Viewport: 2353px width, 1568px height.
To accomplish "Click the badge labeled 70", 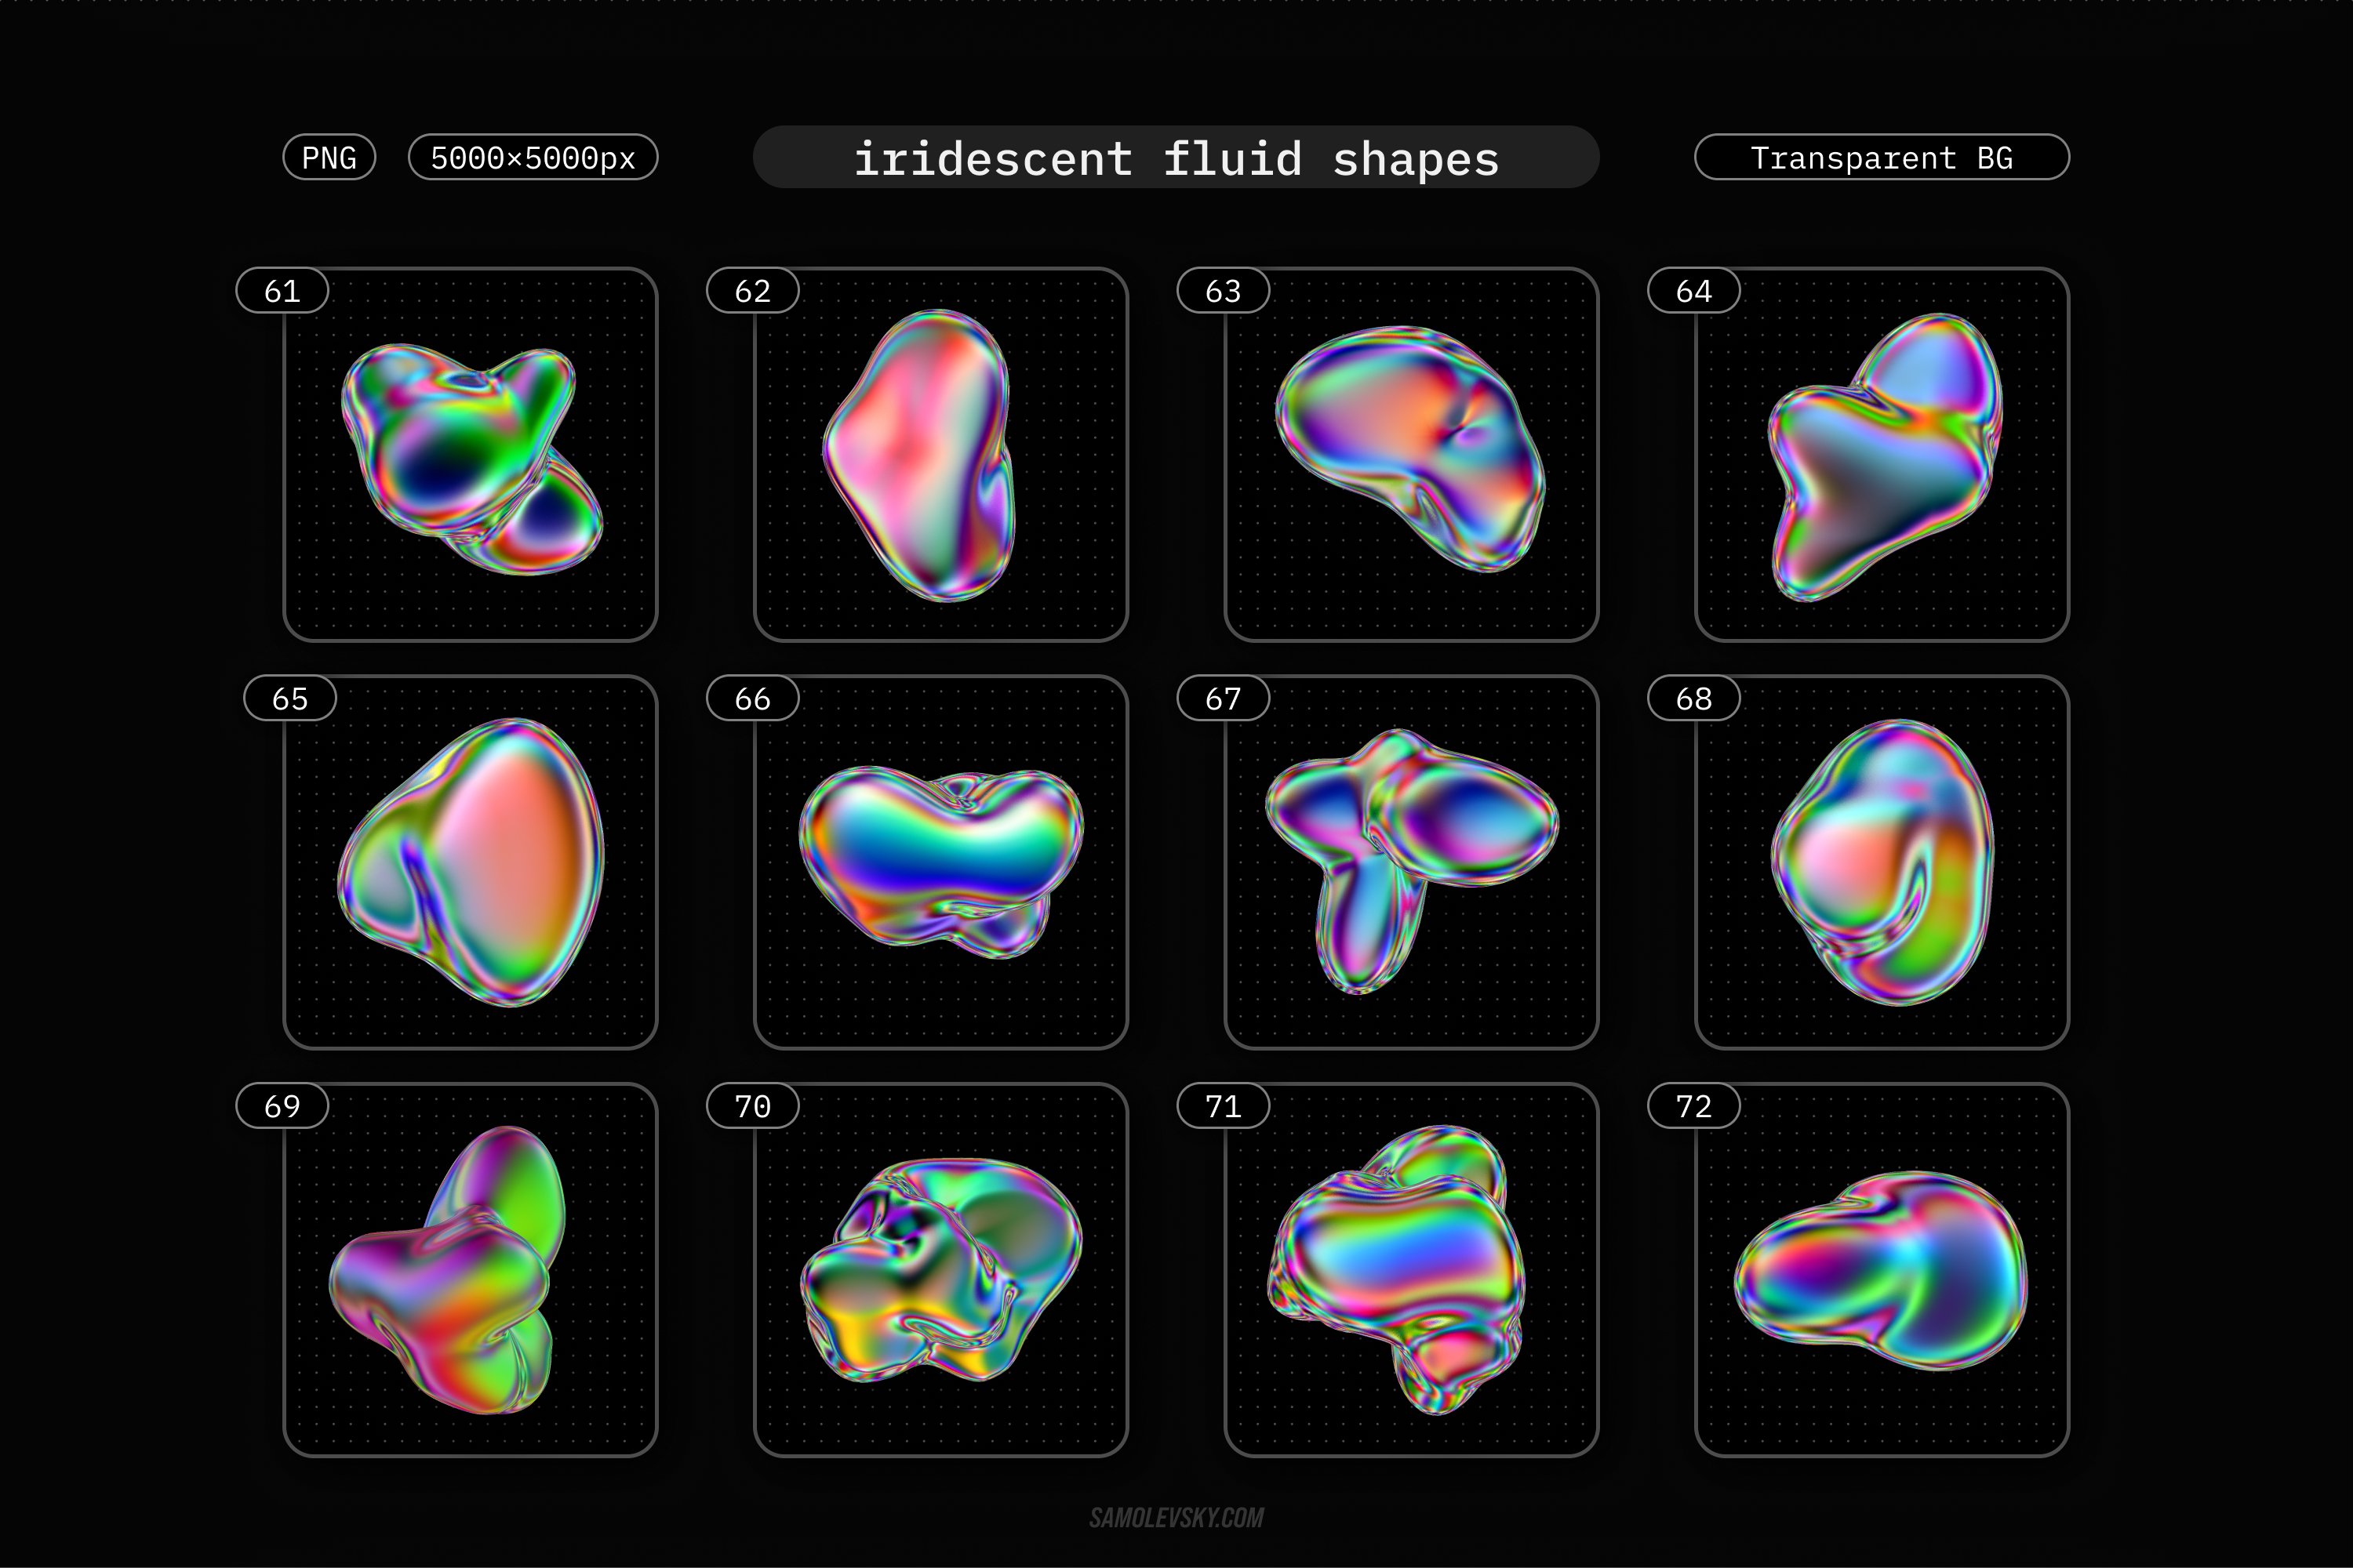I will click(755, 1106).
